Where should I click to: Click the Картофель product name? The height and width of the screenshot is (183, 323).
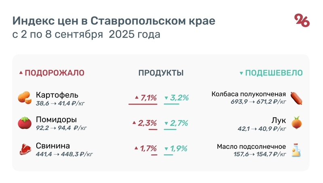[57, 95]
